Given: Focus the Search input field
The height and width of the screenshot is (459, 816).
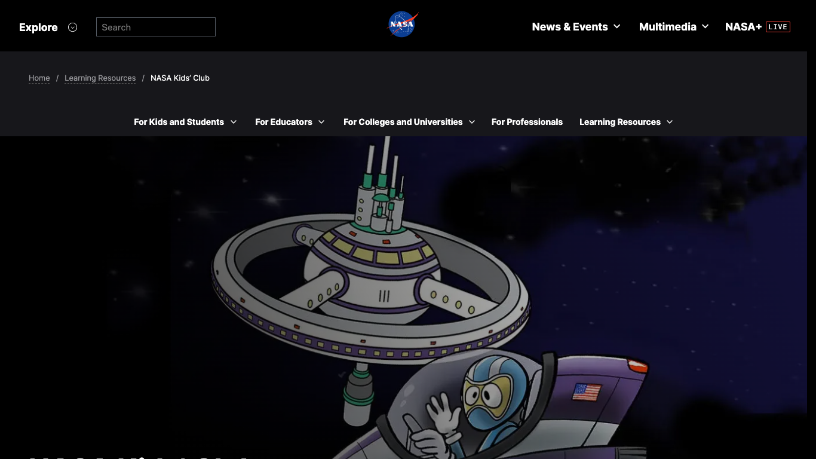Looking at the screenshot, I should point(156,27).
